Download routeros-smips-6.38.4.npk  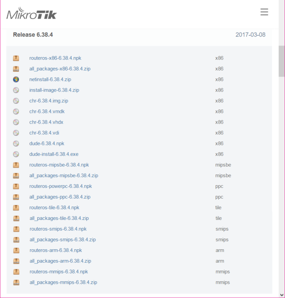click(x=58, y=229)
